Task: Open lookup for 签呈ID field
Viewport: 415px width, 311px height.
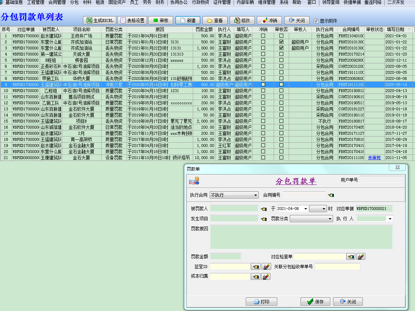Action: 255,267
